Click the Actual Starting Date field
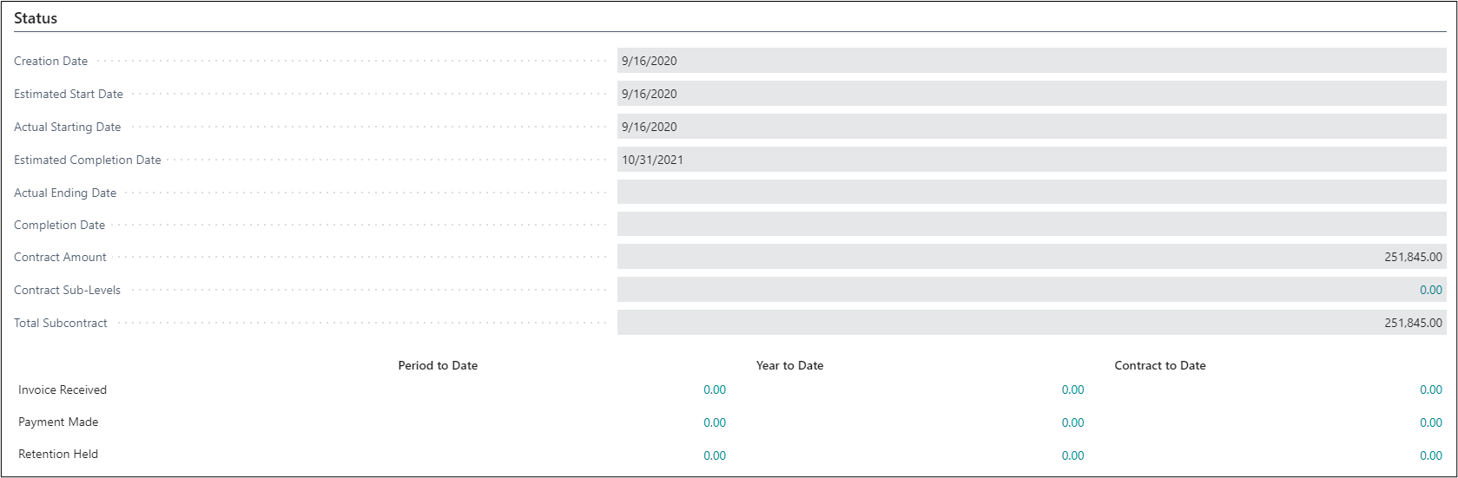Viewport: 1458px width, 478px height. 1031,127
